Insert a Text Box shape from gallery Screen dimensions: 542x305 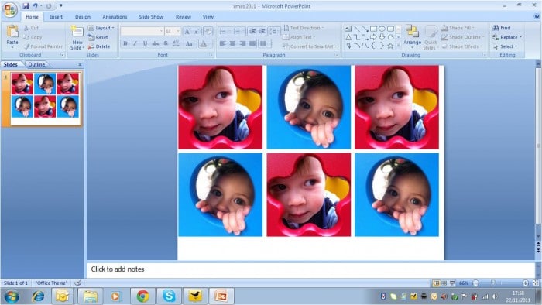click(348, 29)
